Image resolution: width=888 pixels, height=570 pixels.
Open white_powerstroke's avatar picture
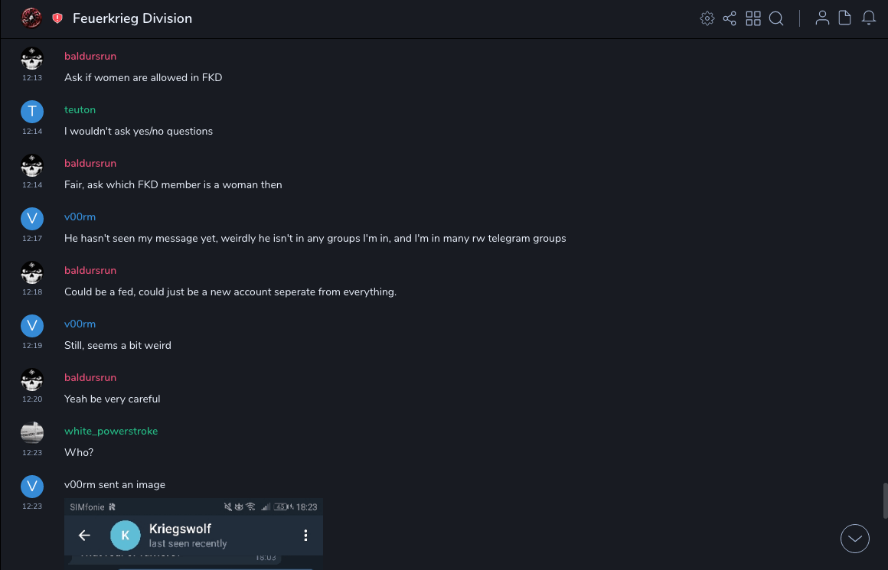pos(31,432)
